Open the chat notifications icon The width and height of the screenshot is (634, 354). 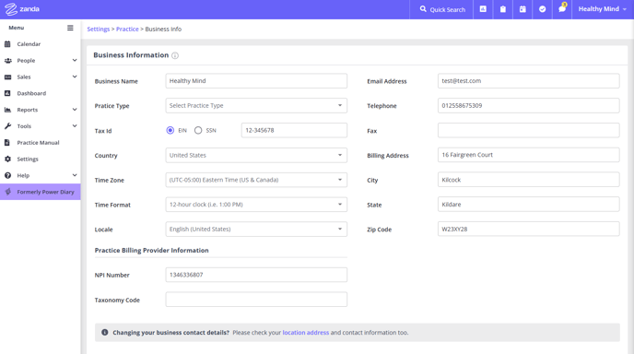click(562, 8)
